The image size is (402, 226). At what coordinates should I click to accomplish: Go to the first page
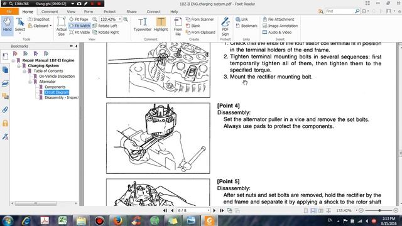click(x=165, y=211)
